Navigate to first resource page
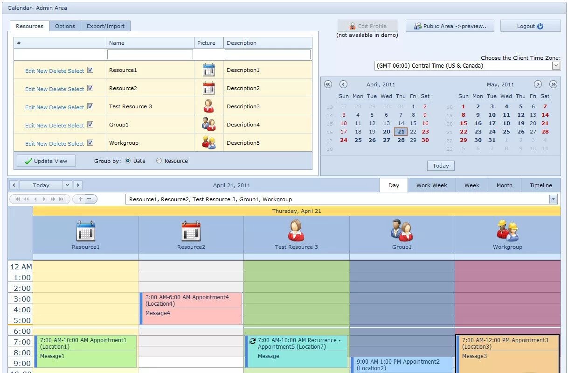This screenshot has height=373, width=568. (x=18, y=199)
